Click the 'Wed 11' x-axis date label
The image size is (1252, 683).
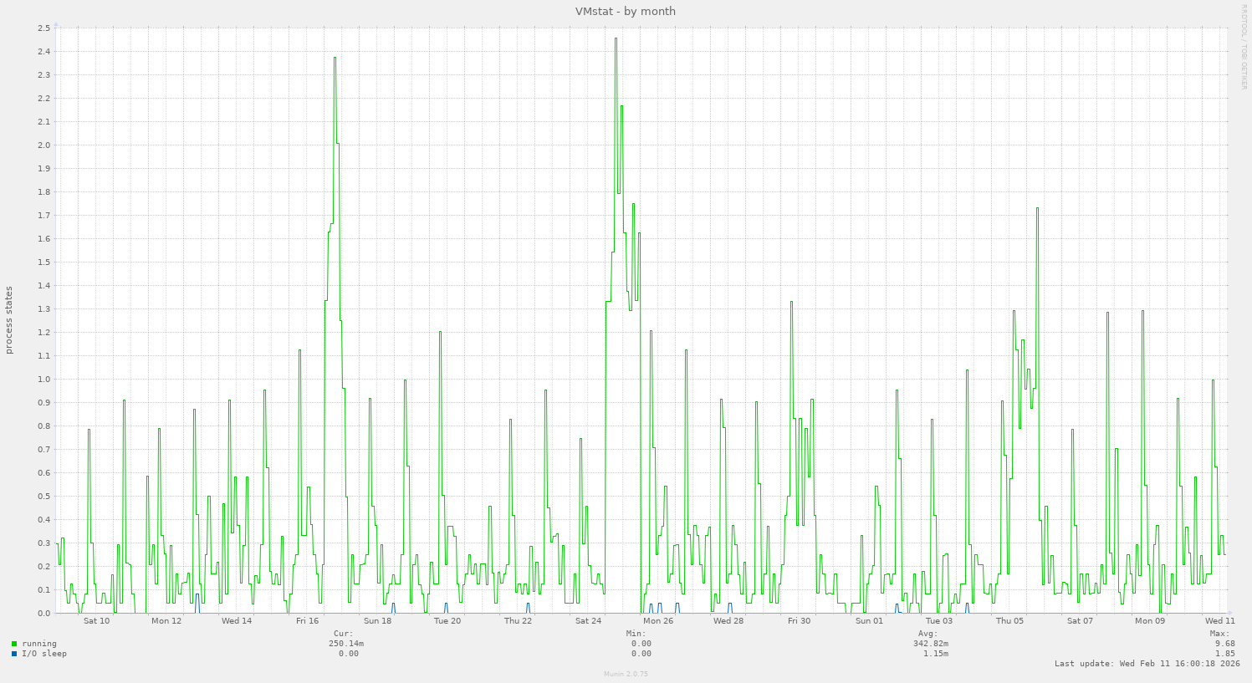(1219, 621)
